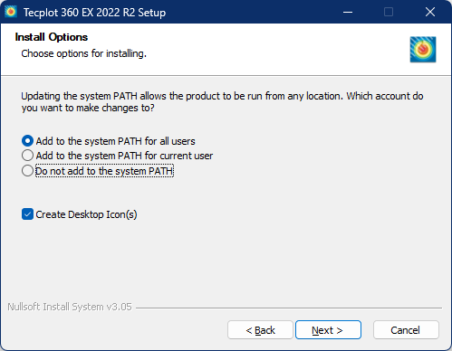
Task: Click the 'Tecplot 360 EX 2022 R2 Setup' title text
Action: (x=94, y=13)
